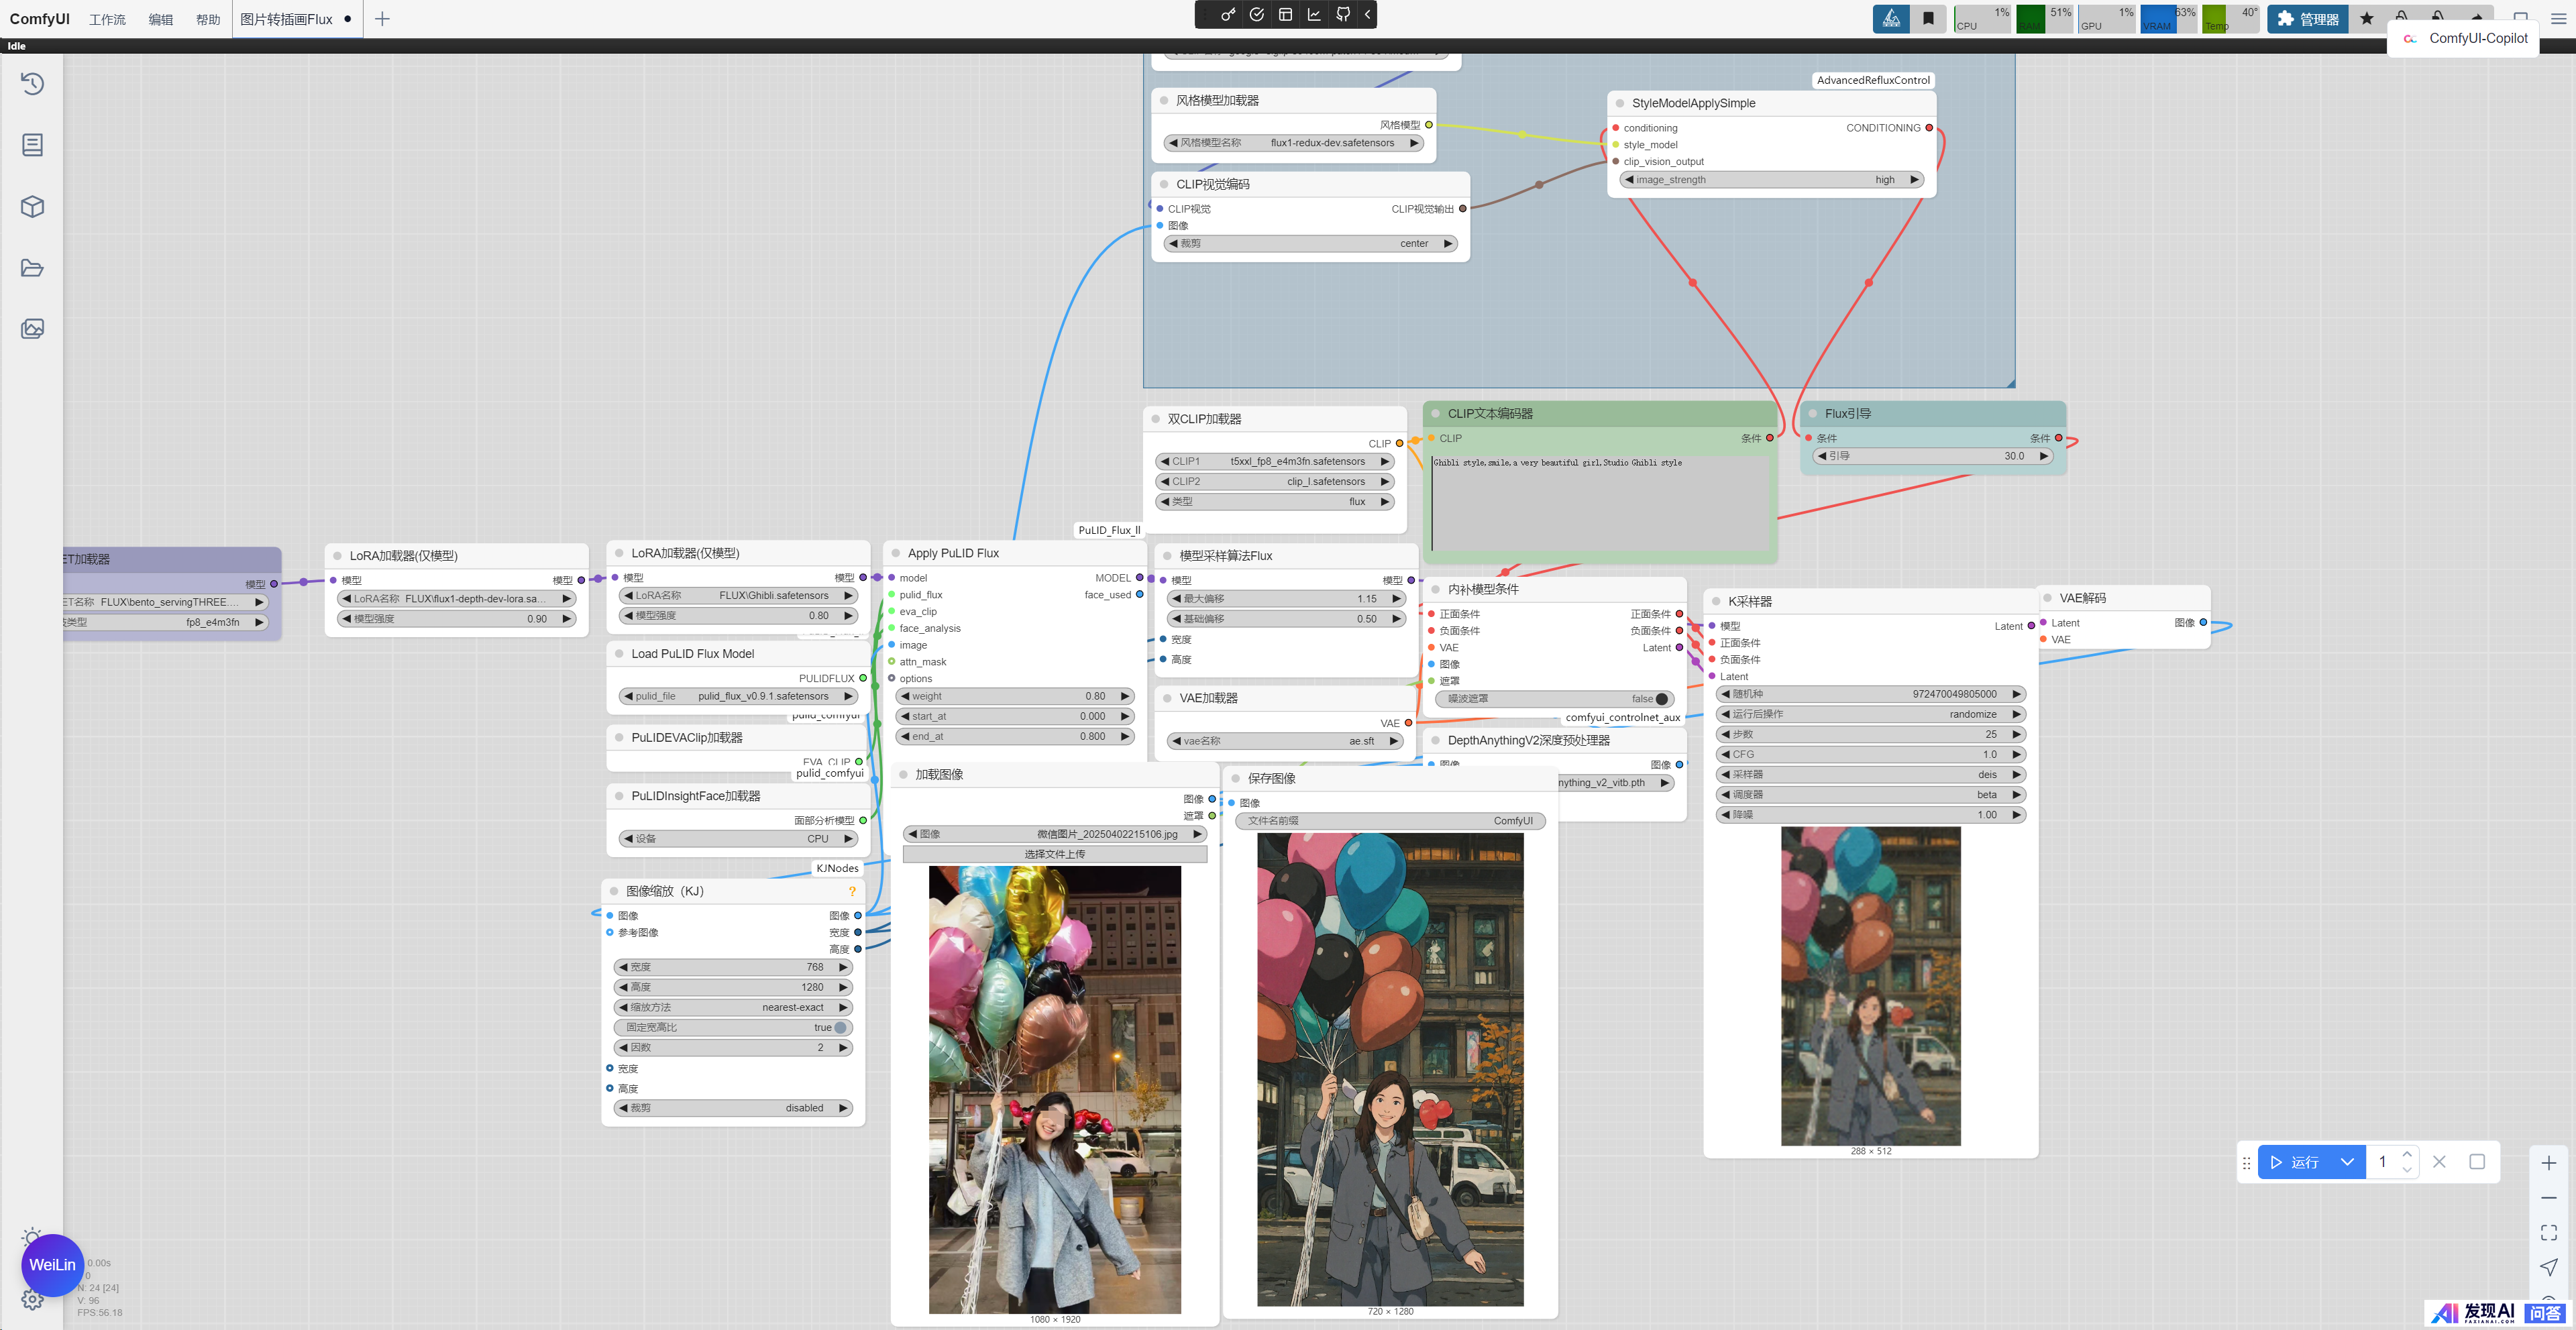The width and height of the screenshot is (2576, 1330).
Task: Cancel current run with the X icon
Action: (2439, 1162)
